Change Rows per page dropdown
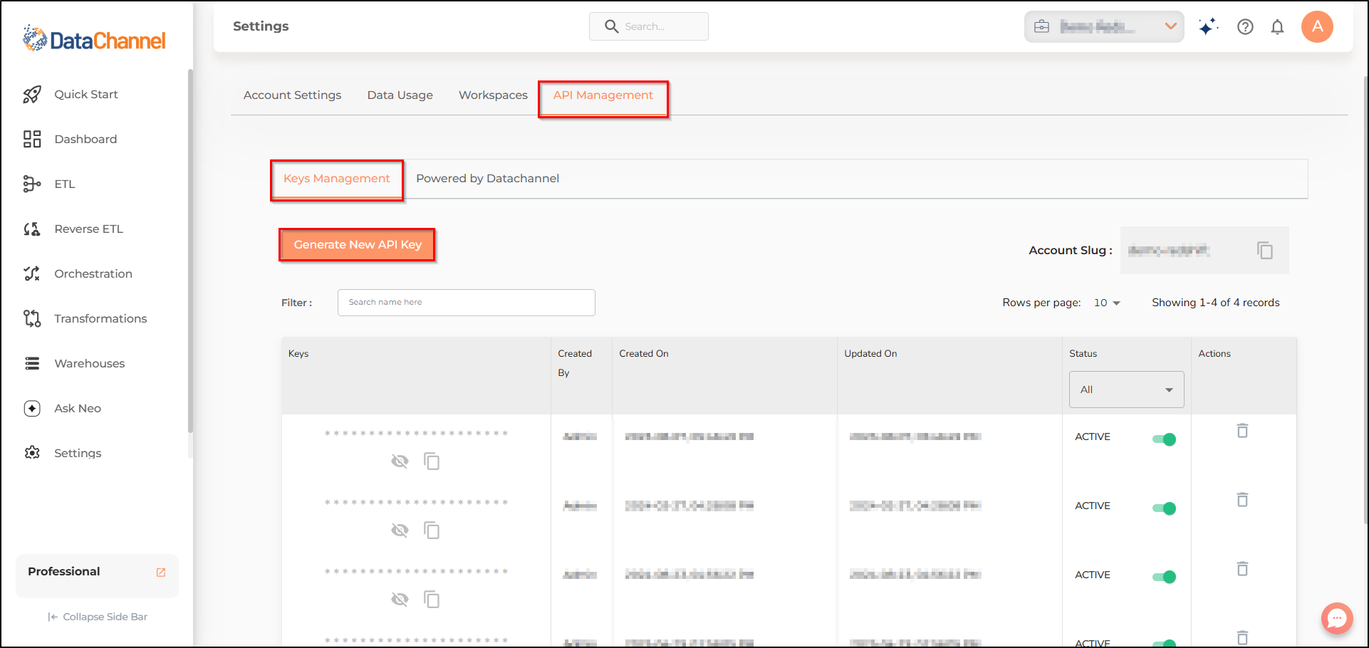 [1107, 303]
